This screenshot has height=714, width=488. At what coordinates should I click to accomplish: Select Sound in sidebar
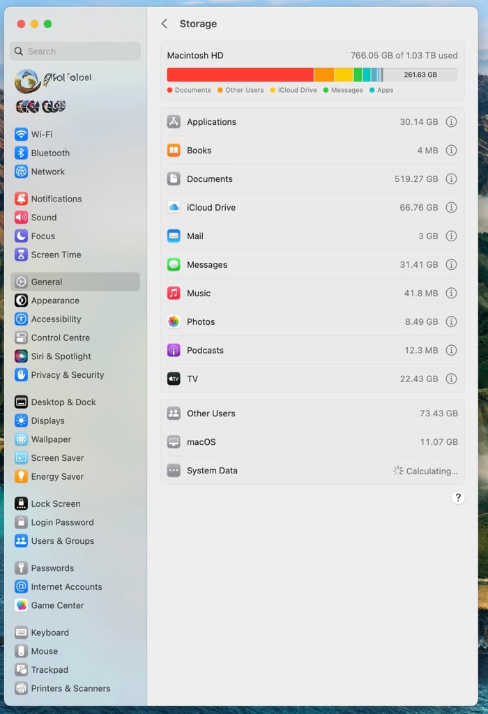(x=75, y=218)
